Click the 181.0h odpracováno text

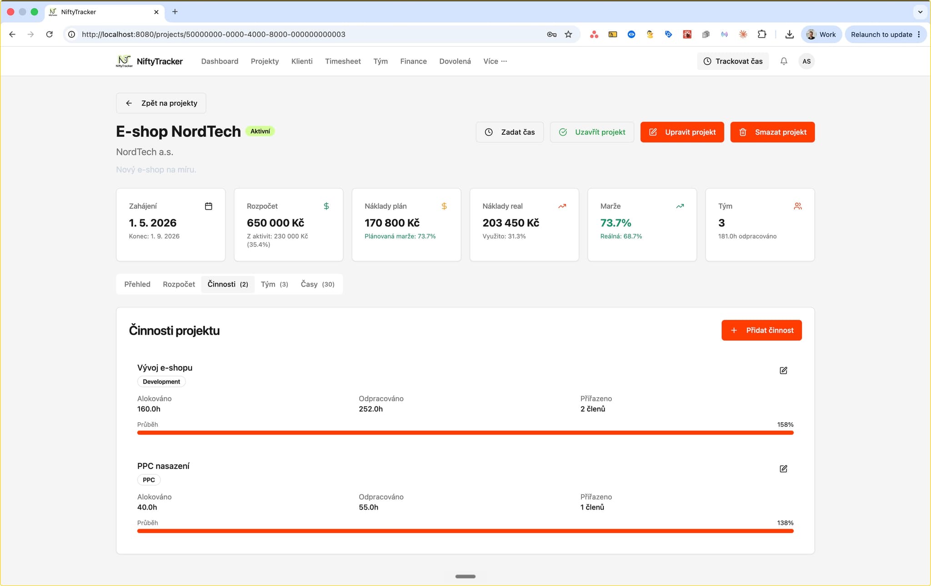click(747, 236)
